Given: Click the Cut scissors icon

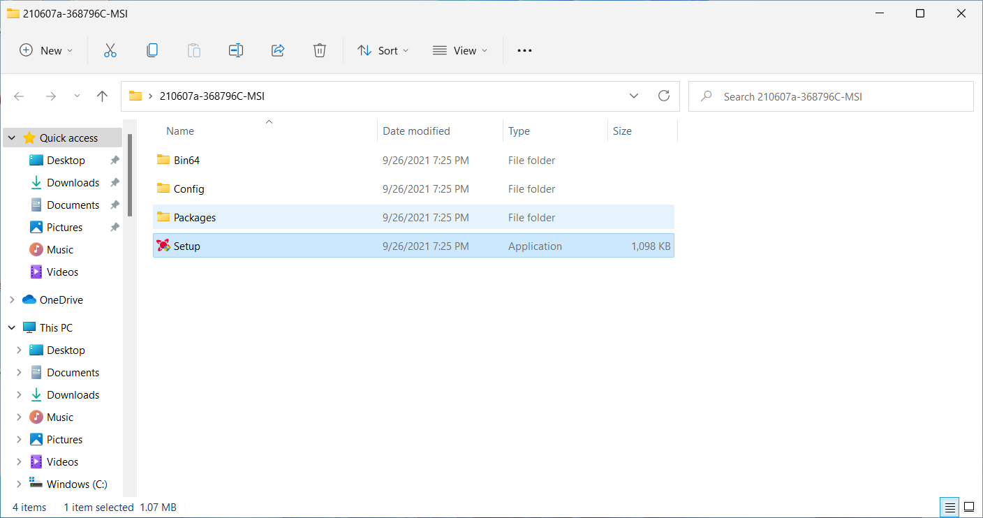Looking at the screenshot, I should click(110, 50).
